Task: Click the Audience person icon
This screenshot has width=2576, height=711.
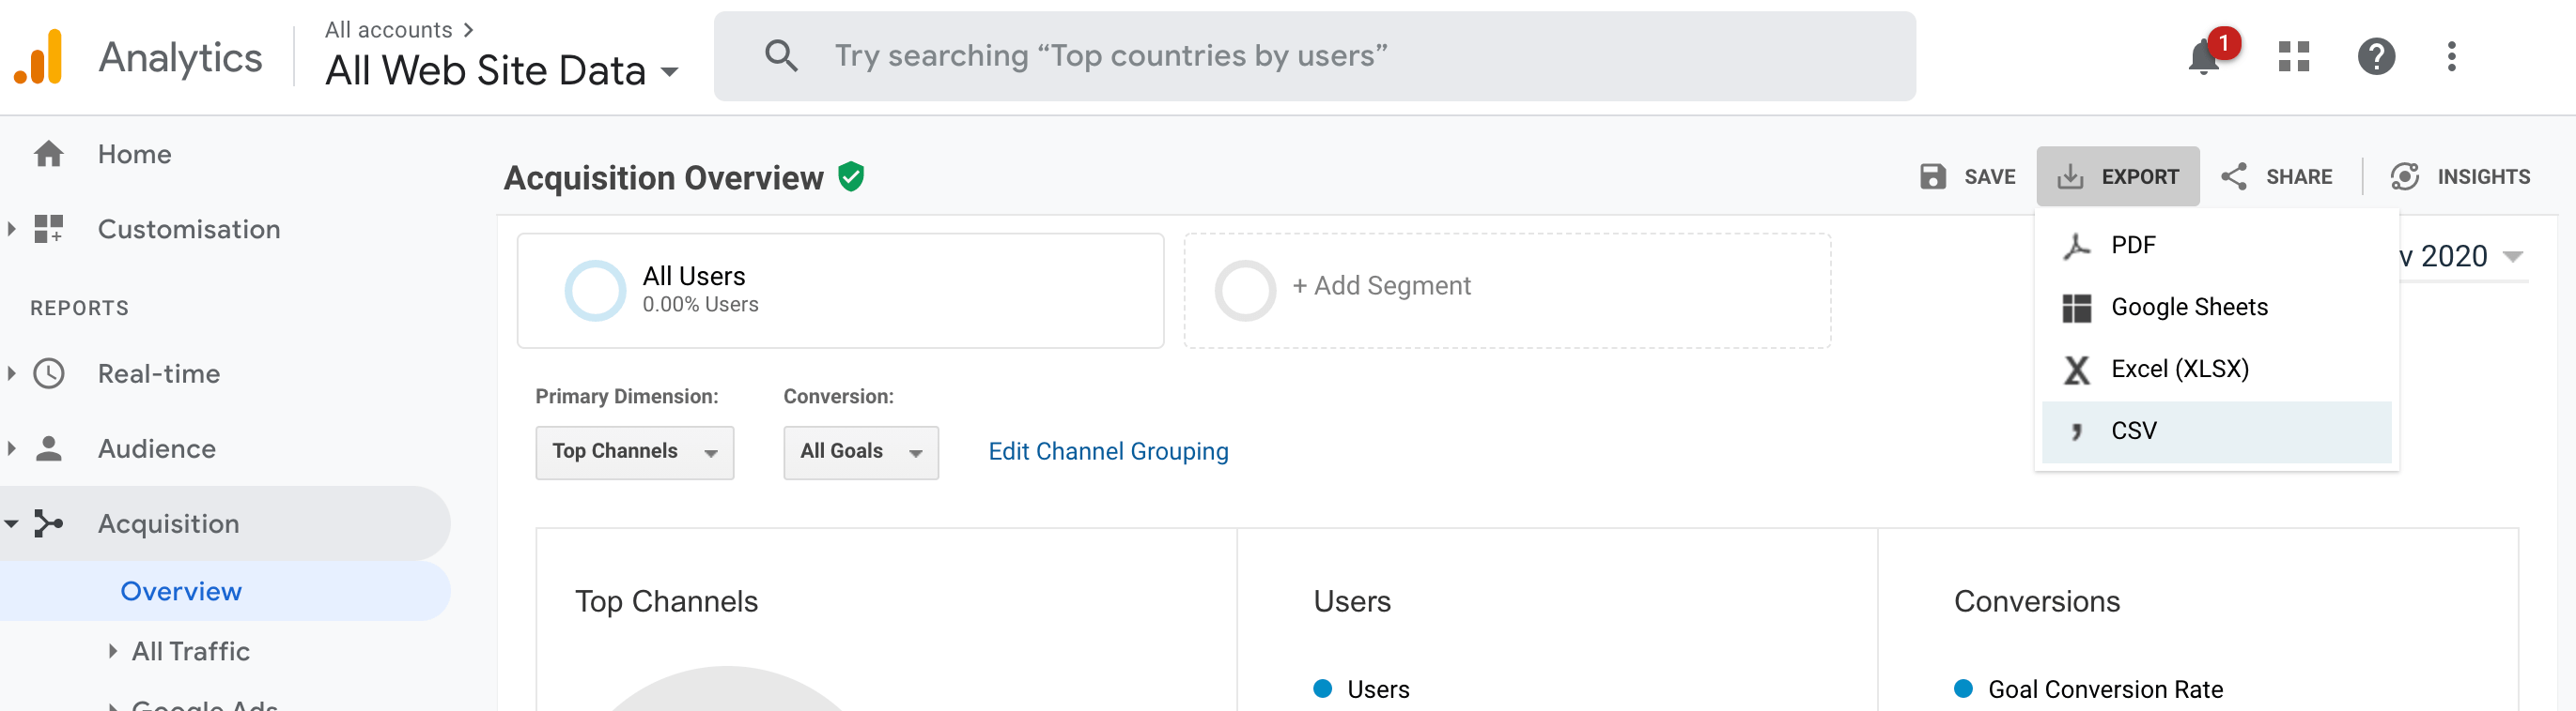Action: (48, 448)
